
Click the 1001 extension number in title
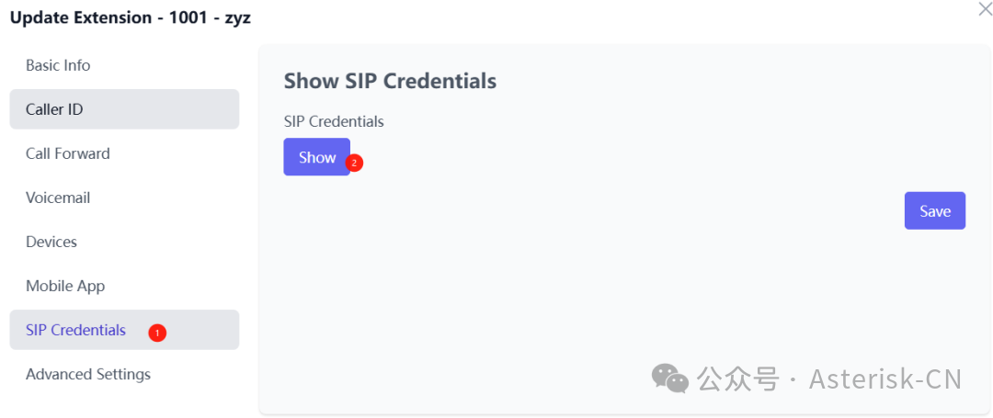pyautogui.click(x=188, y=17)
